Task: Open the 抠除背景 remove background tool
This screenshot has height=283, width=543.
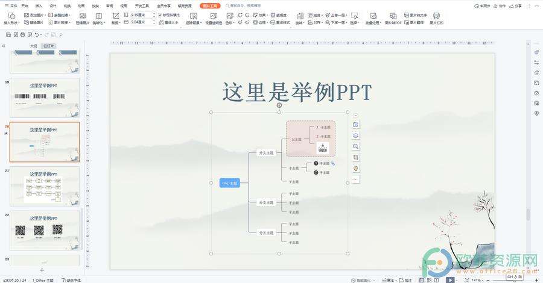Action: 194,19
